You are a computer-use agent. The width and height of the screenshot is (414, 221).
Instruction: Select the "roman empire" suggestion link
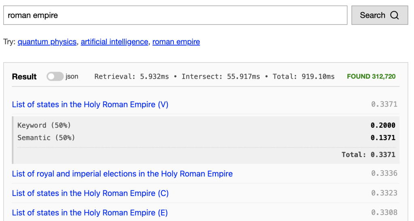pos(176,42)
